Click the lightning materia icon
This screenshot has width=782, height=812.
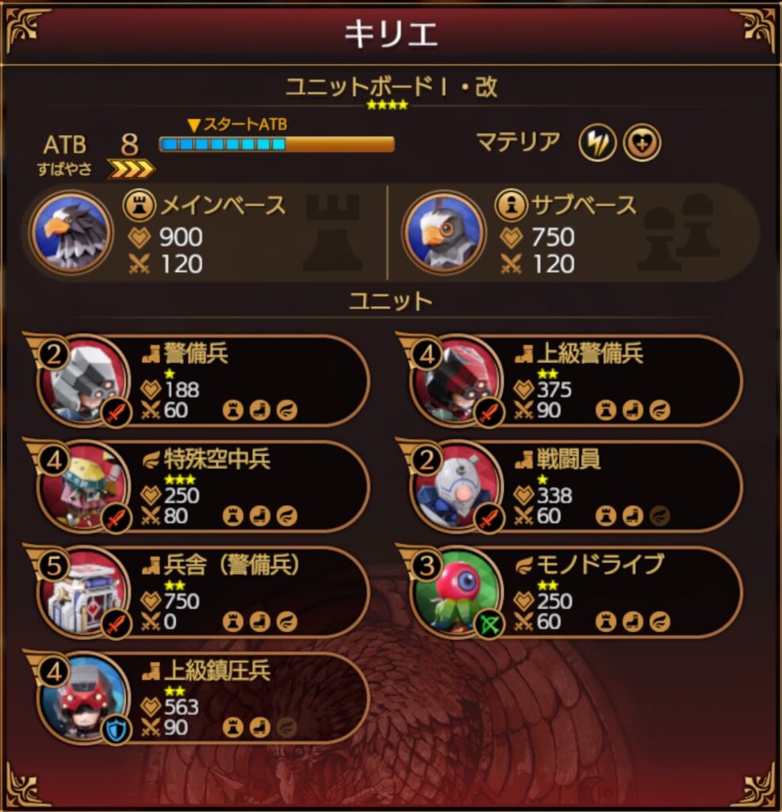[x=597, y=143]
